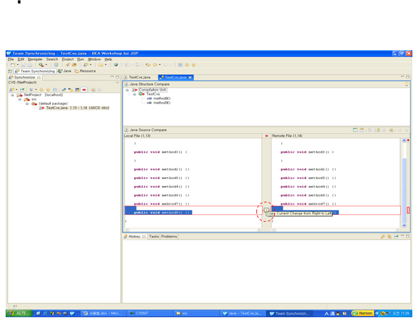Collapse the NetProject tree node
The image size is (418, 321).
click(x=12, y=95)
